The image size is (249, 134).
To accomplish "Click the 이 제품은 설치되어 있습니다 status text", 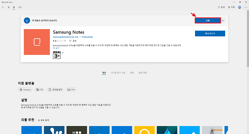I will point(45,21).
